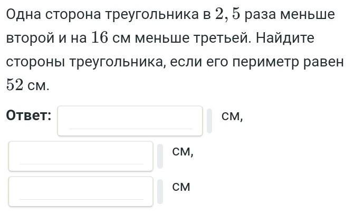
Task: Click the см, unit after first field
Action: pos(232,116)
